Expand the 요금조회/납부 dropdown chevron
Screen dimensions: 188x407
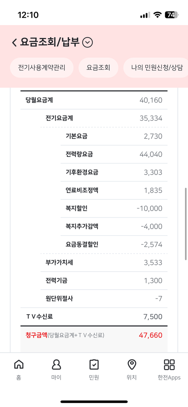tap(87, 43)
